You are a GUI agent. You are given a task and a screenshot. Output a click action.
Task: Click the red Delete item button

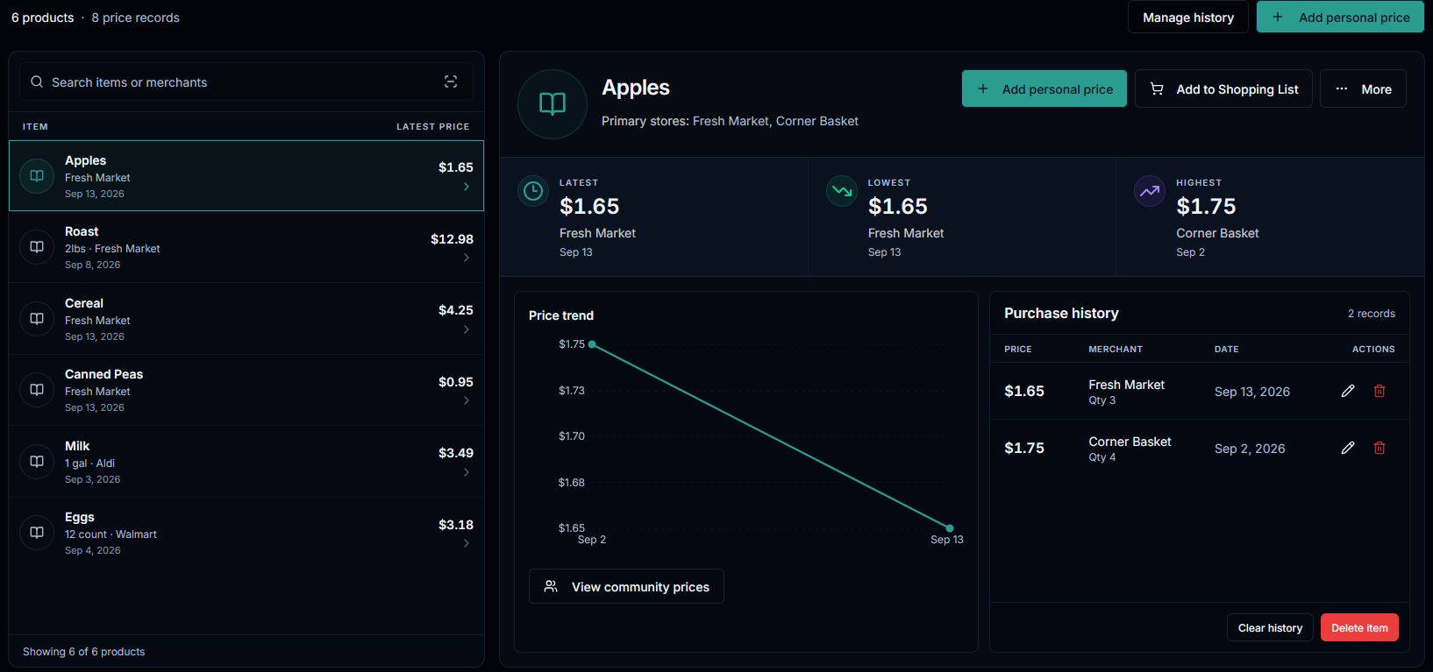[x=1359, y=627]
